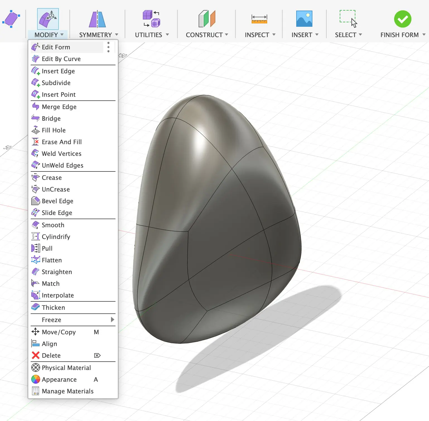Open the Weld Vertices tool
The image size is (429, 421).
pyautogui.click(x=61, y=154)
